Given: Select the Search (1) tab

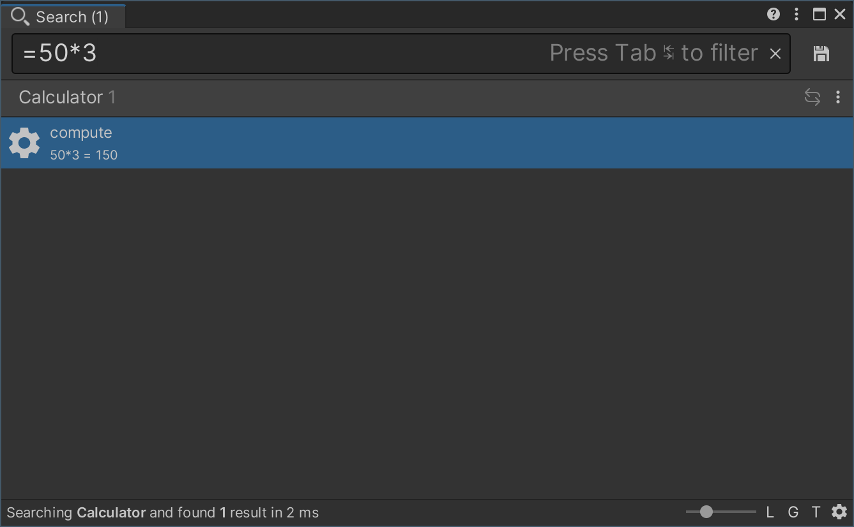Looking at the screenshot, I should pyautogui.click(x=63, y=17).
